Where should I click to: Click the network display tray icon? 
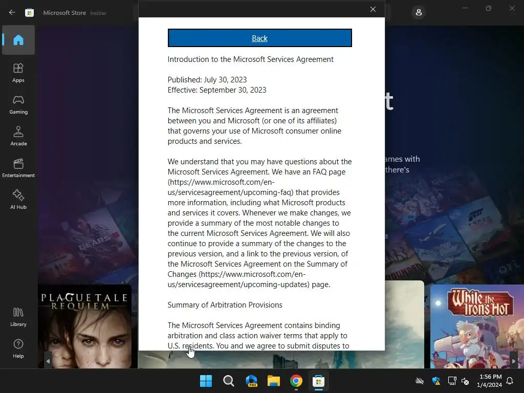452,381
